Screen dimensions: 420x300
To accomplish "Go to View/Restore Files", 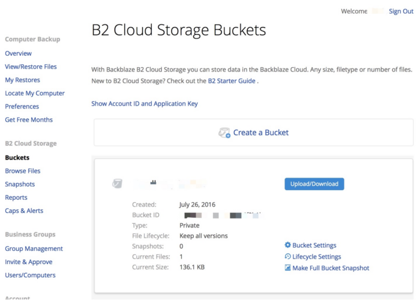I will point(31,67).
